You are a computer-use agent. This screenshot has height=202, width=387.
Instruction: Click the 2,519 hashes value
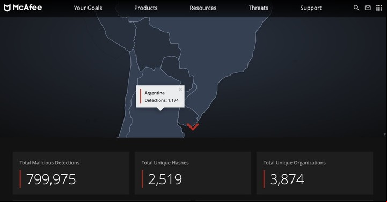(165, 179)
